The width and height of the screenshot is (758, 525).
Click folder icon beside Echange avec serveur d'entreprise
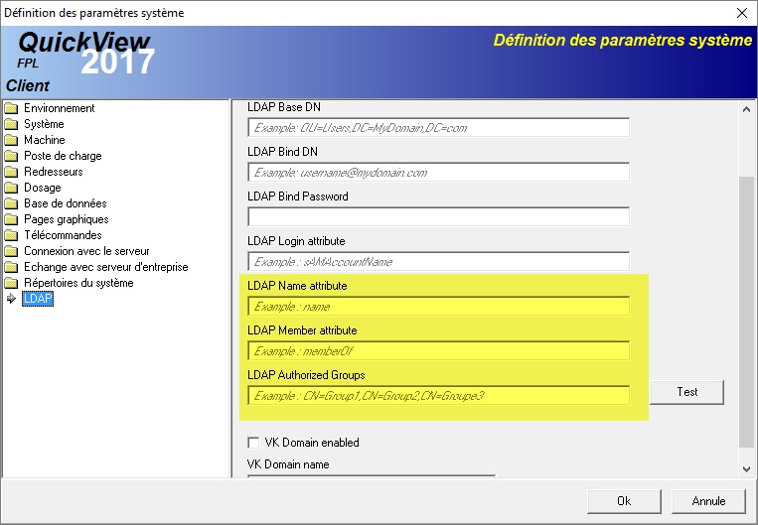(11, 267)
